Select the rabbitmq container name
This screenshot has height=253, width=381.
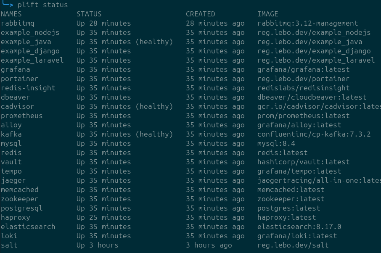(x=17, y=23)
